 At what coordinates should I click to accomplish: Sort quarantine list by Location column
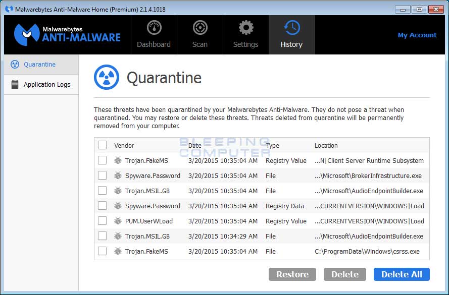pyautogui.click(x=326, y=145)
